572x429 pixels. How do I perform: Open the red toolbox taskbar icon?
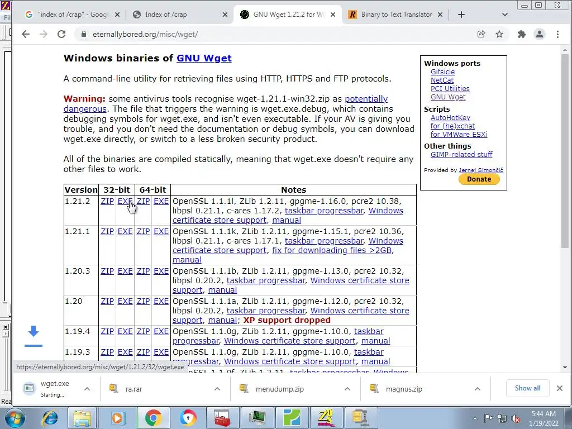pos(222,418)
